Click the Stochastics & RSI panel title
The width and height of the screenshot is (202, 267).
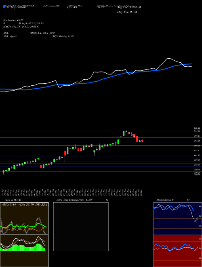[173, 200]
